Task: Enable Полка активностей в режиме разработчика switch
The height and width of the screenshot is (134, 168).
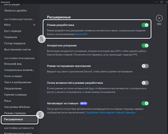Action: (145, 83)
